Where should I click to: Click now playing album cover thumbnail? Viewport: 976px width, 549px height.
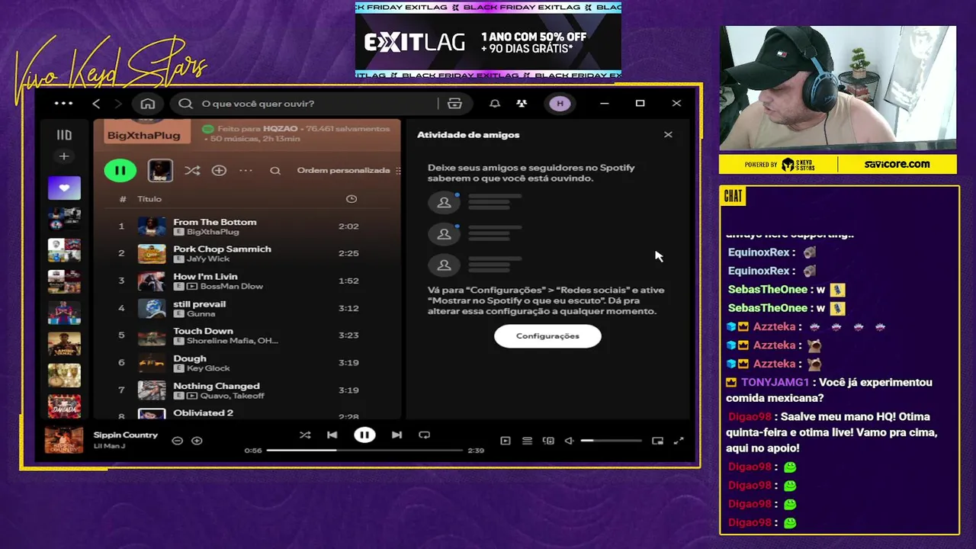64,440
